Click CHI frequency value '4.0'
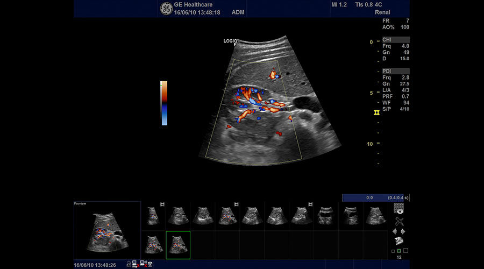This screenshot has width=484, height=269. click(405, 46)
